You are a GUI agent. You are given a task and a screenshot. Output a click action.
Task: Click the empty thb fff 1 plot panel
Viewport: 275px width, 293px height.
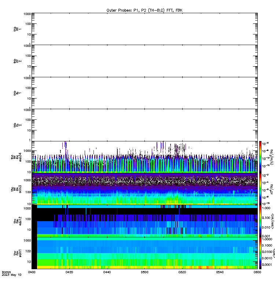144,29
